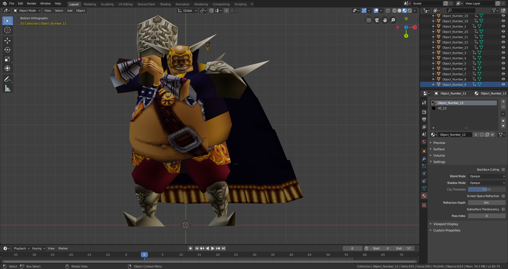Screen dimensions: 508x269
Task: Enable Screen Space Refraction checkbox
Action: [503, 196]
